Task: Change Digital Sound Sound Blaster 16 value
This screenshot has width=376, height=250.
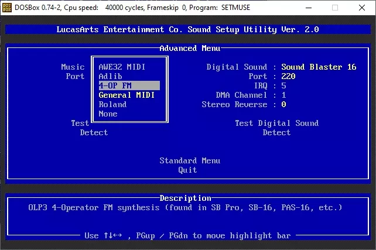Action: (x=319, y=67)
